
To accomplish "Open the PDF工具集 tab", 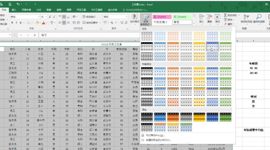I will point(97,10).
